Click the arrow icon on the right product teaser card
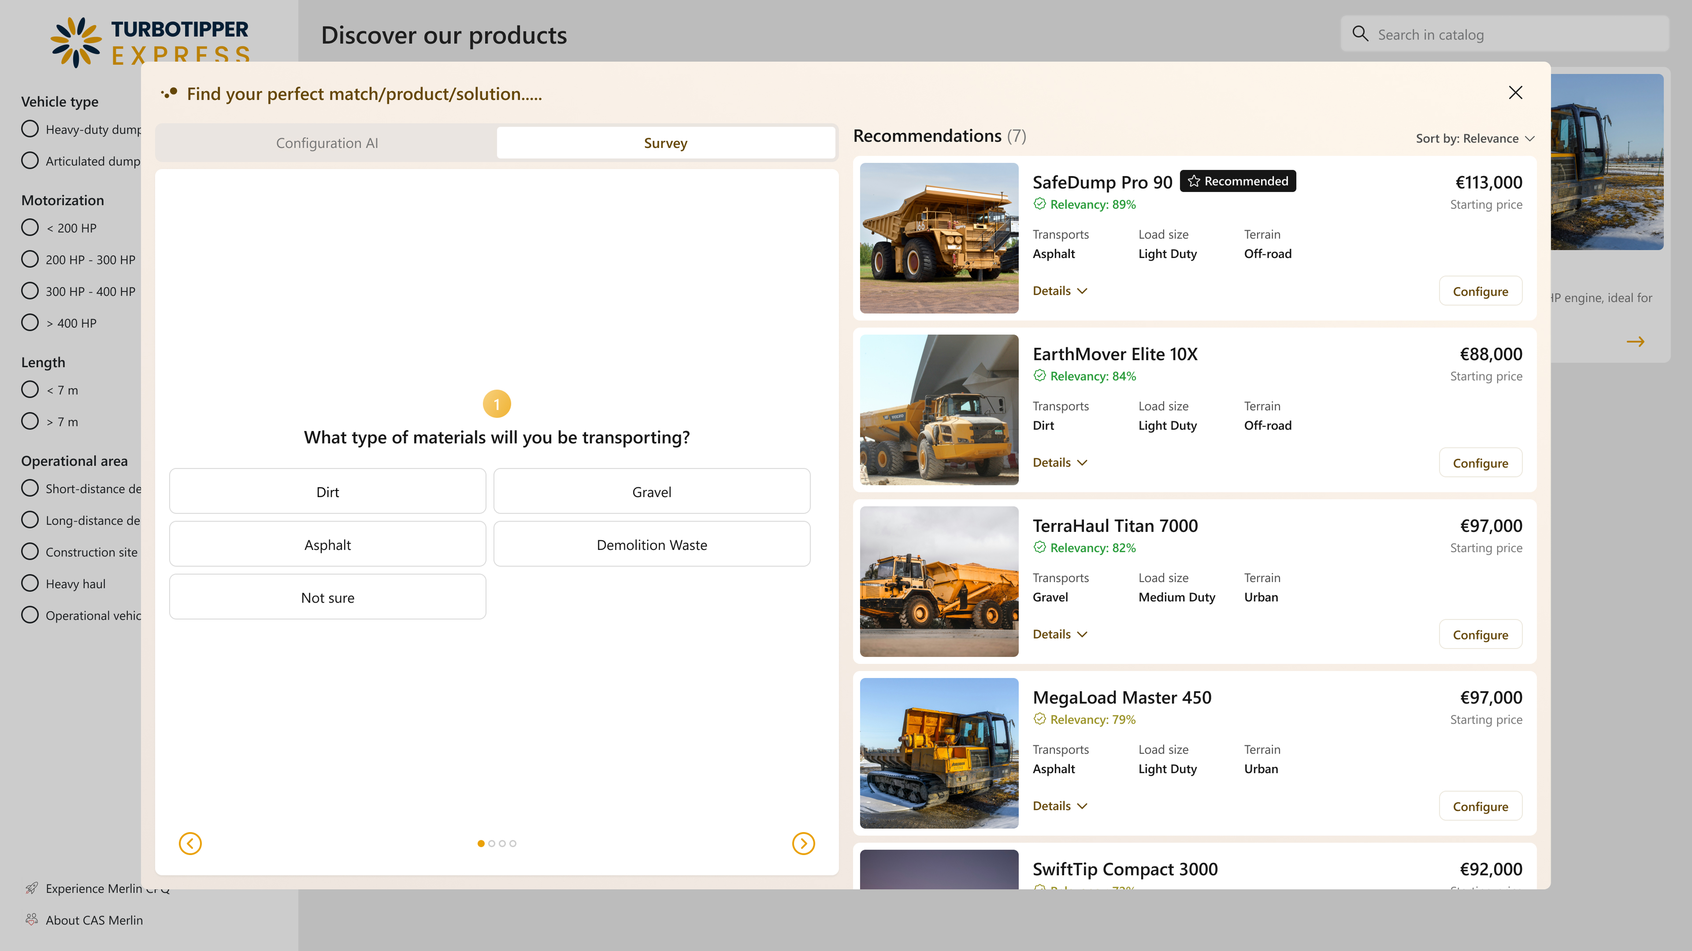 click(x=1636, y=341)
